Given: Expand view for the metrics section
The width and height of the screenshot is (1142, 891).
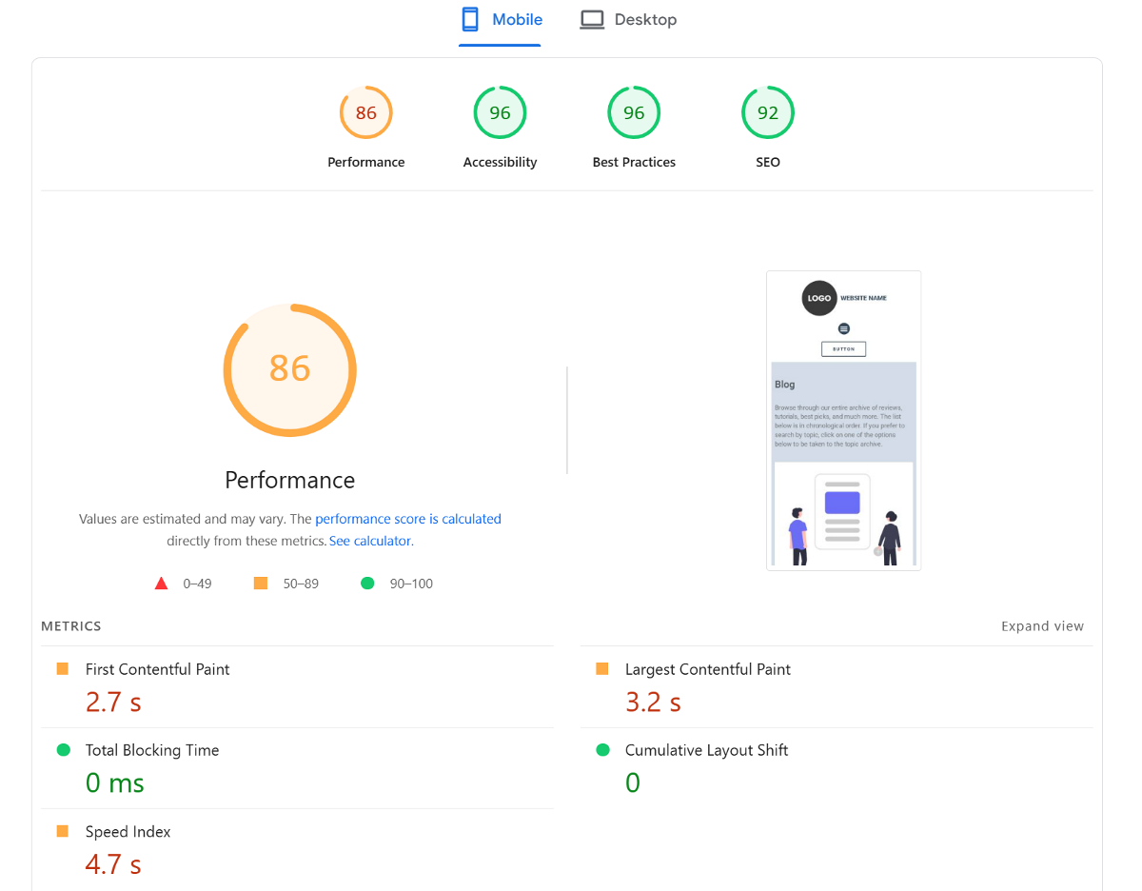Looking at the screenshot, I should (x=1042, y=625).
